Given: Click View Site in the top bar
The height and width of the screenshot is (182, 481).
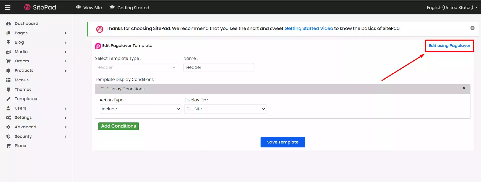Looking at the screenshot, I should click(x=92, y=8).
